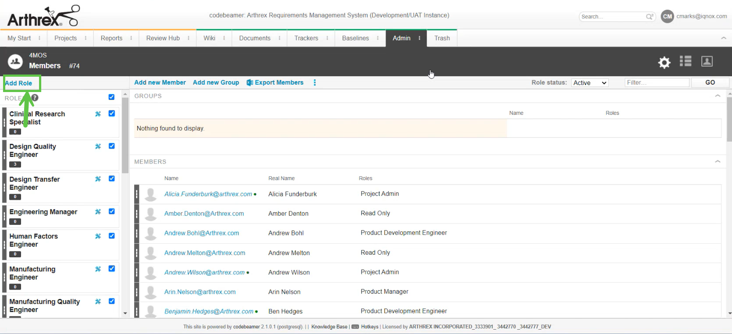Switch to list view icon in header

pyautogui.click(x=685, y=61)
